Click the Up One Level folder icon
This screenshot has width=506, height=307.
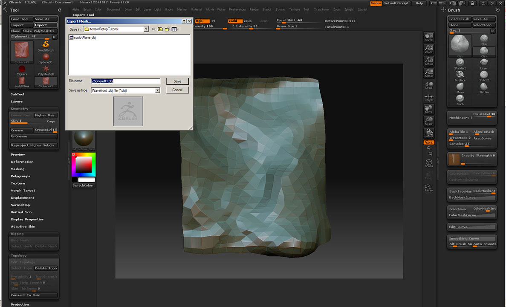coord(160,29)
